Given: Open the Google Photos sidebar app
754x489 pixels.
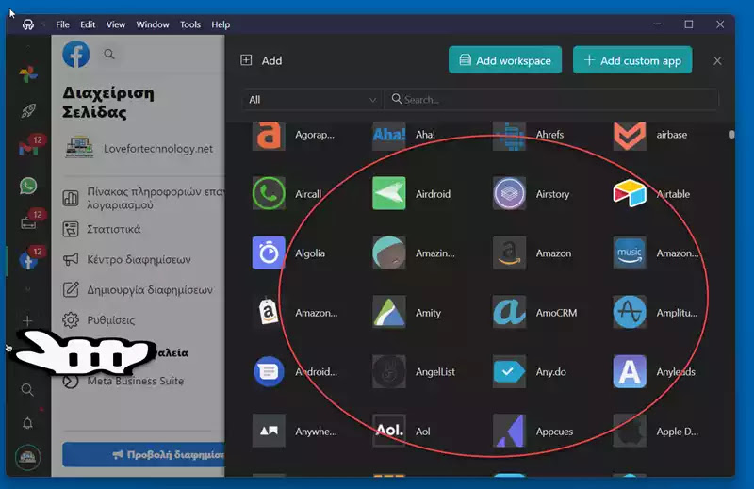Looking at the screenshot, I should coord(28,74).
